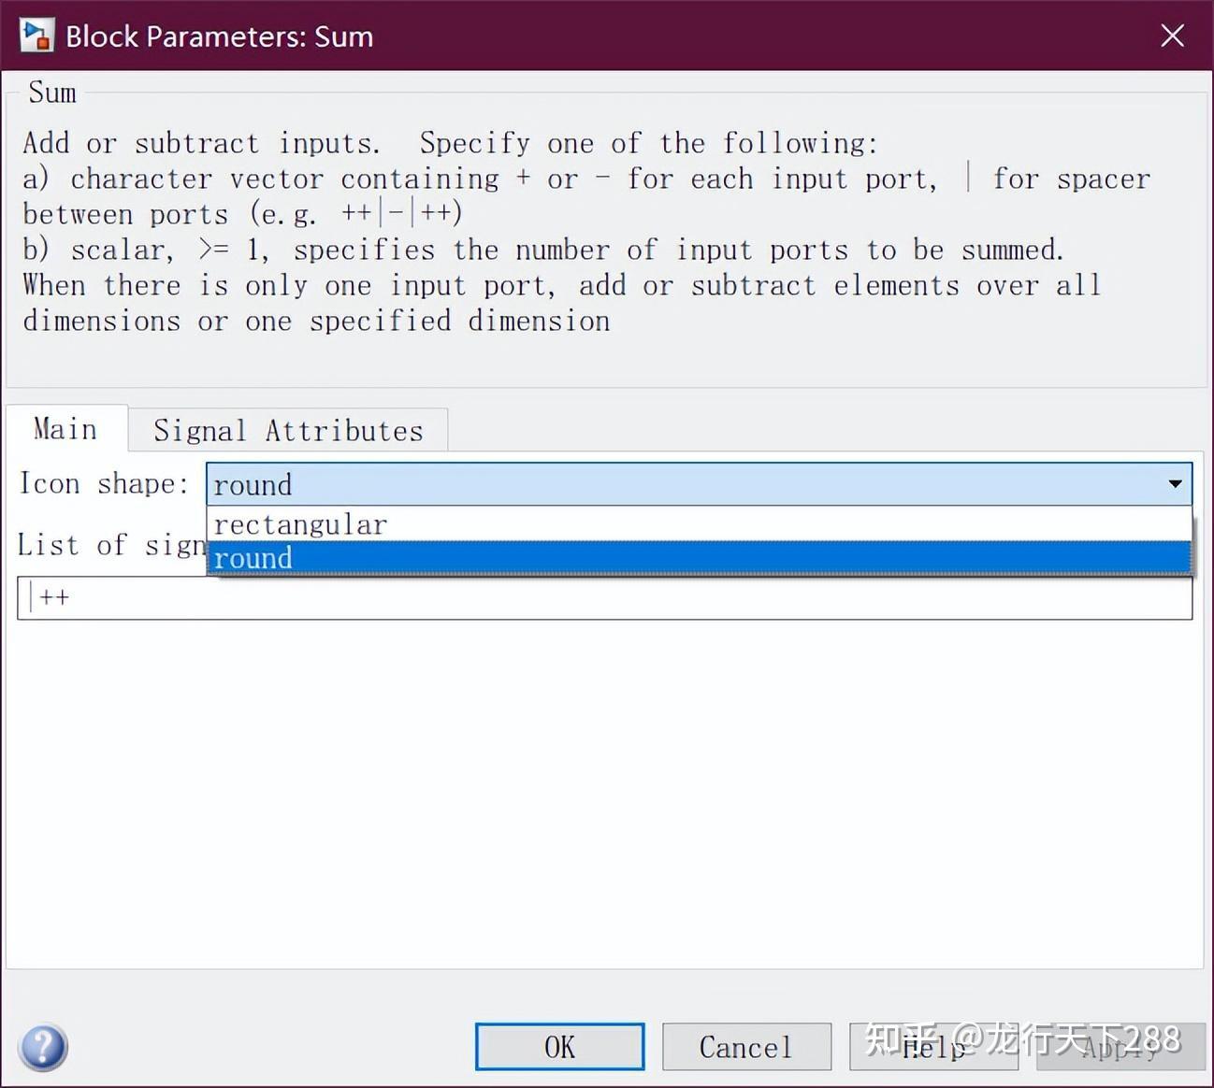The height and width of the screenshot is (1088, 1214).
Task: Click the Sum group heading
Action: pos(52,93)
